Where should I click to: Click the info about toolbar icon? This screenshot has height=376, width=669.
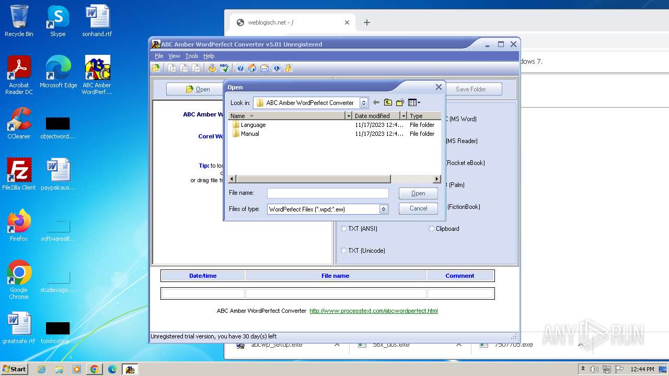point(276,68)
